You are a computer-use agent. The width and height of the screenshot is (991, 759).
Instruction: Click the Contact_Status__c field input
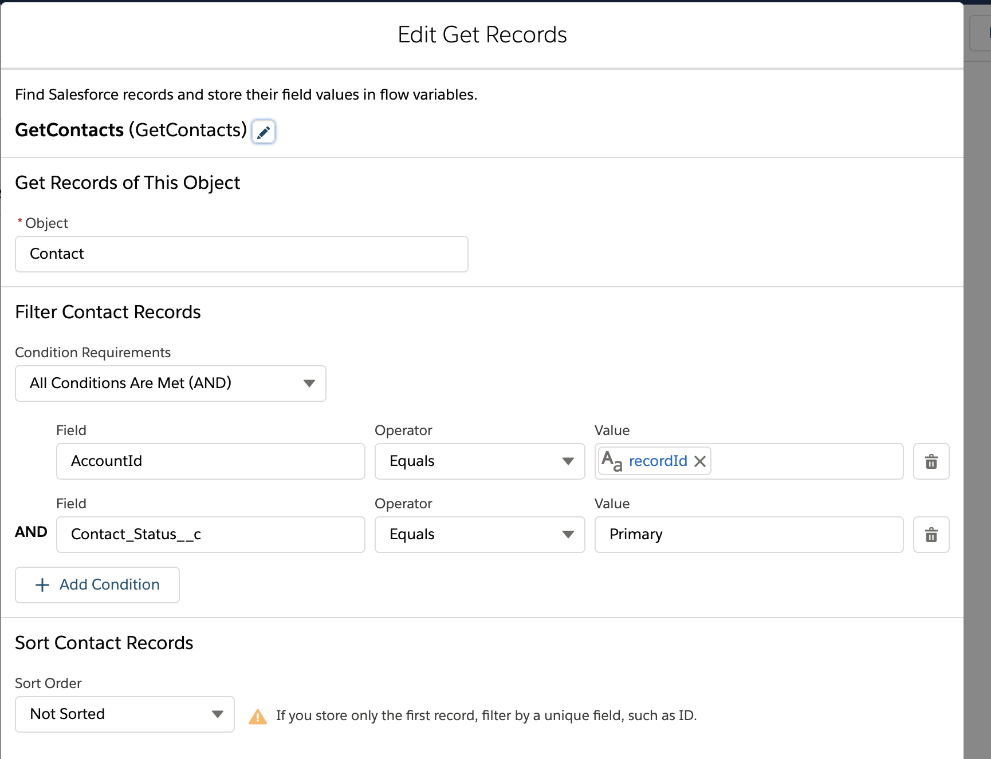tap(210, 535)
